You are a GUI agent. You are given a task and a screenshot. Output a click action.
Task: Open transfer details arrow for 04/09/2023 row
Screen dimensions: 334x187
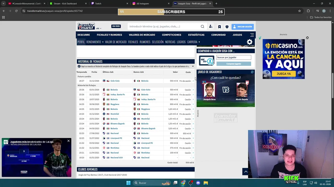(x=193, y=129)
